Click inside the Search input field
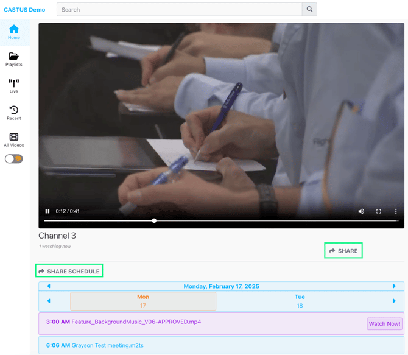Viewport: 408px width, 355px height. [x=180, y=10]
